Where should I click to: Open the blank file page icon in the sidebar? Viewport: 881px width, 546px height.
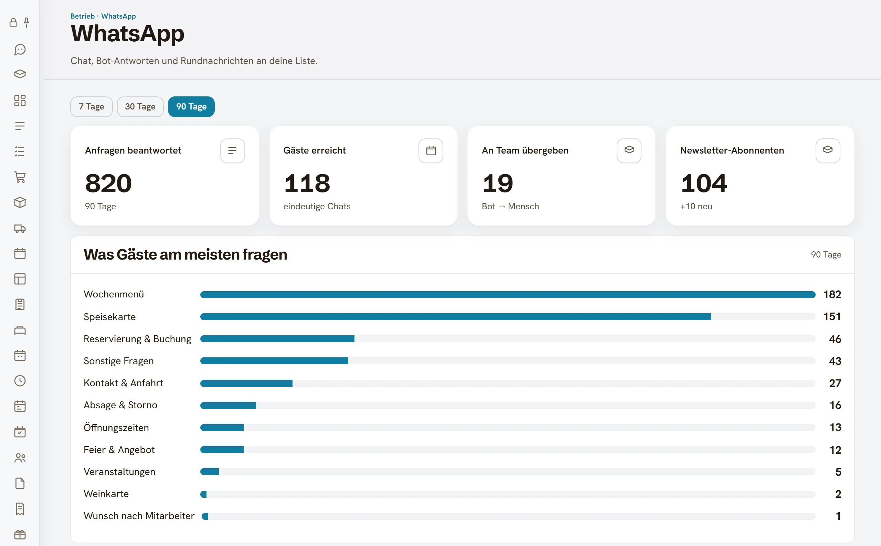click(20, 483)
